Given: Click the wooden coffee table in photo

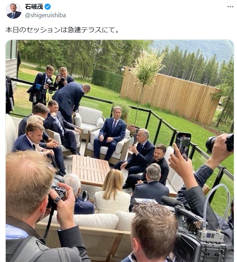Looking at the screenshot, I should 91,169.
